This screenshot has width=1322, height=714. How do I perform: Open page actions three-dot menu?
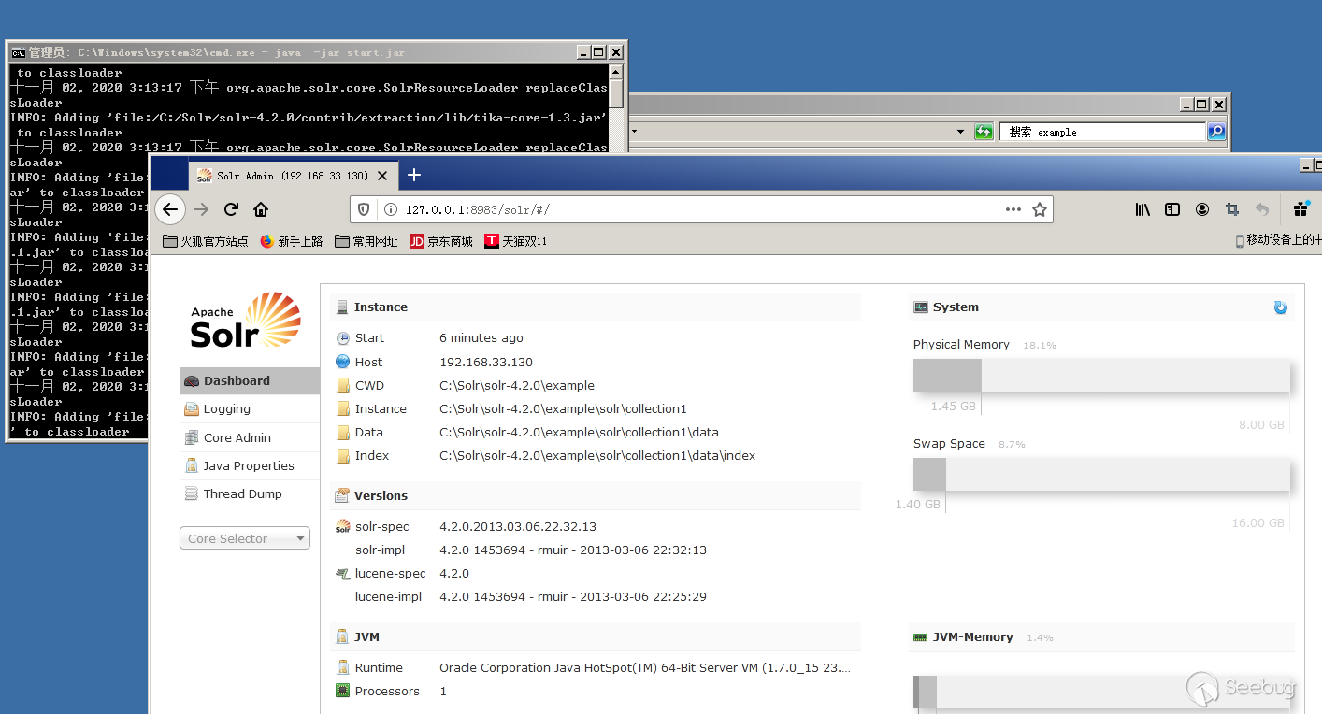1013,209
